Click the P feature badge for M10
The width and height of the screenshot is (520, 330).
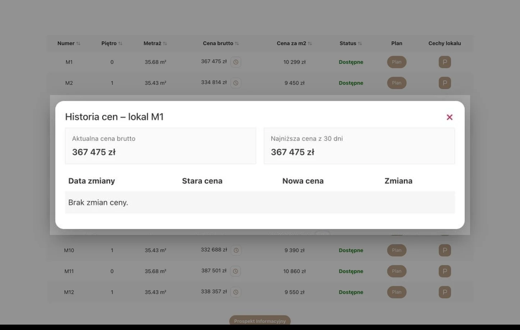(445, 250)
